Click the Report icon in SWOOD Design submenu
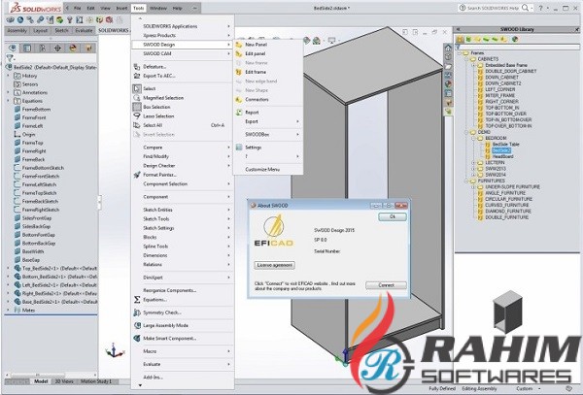Screen dimensions: 583x395 (239, 113)
